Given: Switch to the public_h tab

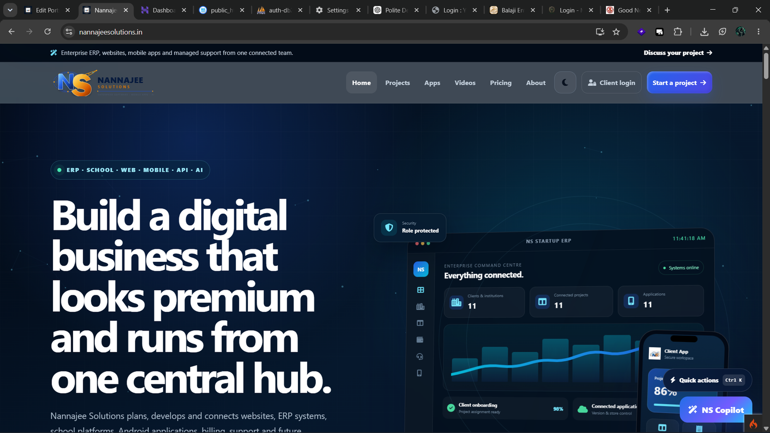Looking at the screenshot, I should (x=222, y=10).
